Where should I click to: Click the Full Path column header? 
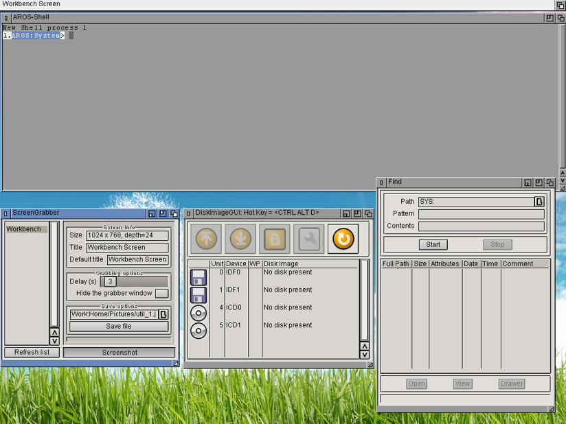(396, 264)
